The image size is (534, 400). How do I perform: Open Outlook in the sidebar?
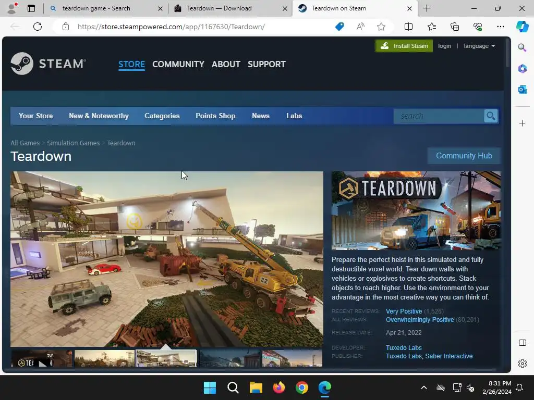tap(522, 90)
